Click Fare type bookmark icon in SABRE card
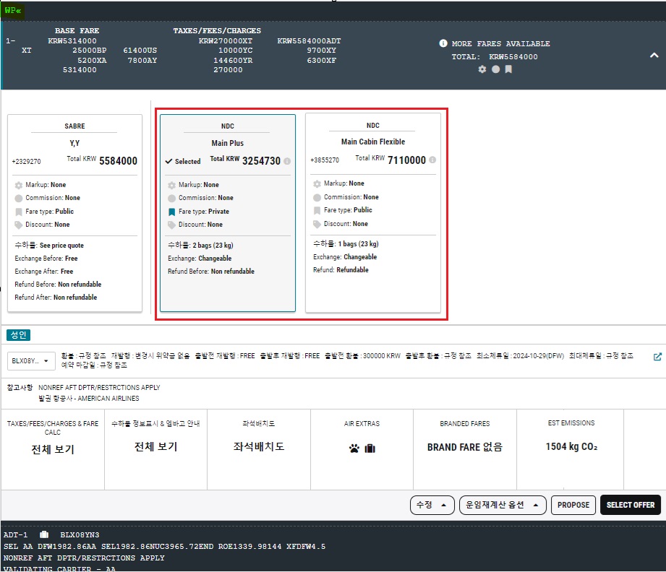Image resolution: width=666 pixels, height=572 pixels. pyautogui.click(x=19, y=212)
